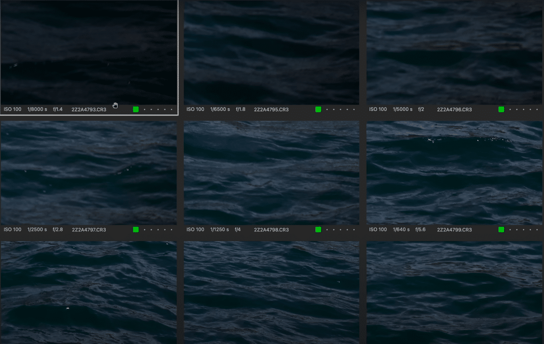
Task: Select the 2Z2A4798.CR3 thumbnail image
Action: tap(272, 173)
